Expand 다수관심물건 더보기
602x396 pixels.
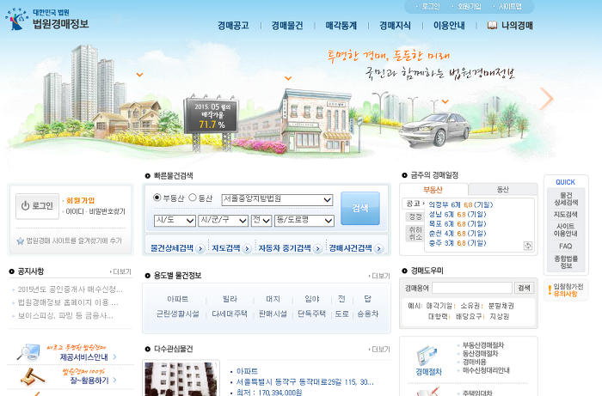[379, 350]
